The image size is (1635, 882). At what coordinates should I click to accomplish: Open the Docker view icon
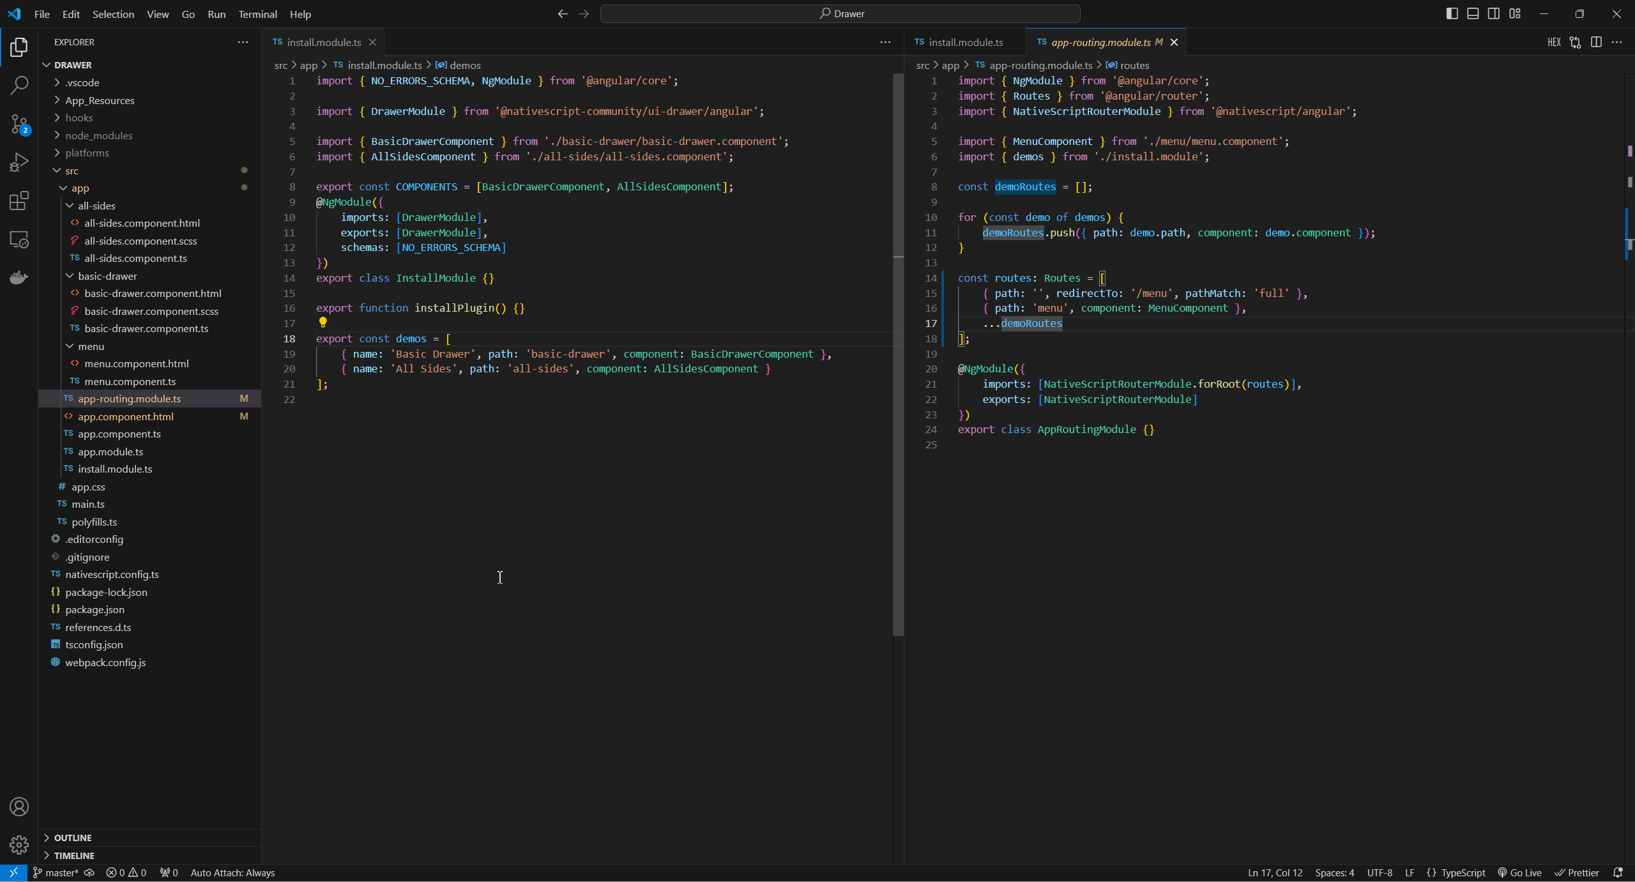coord(19,278)
